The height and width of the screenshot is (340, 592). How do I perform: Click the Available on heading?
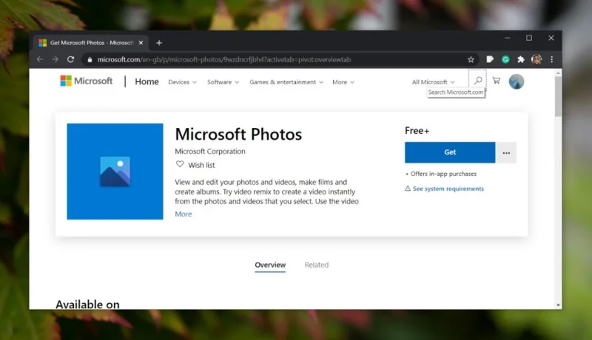pyautogui.click(x=87, y=305)
